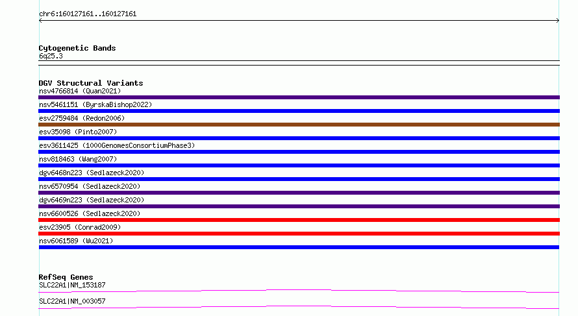Open variant nsv6061589 (Wu2021) label
This screenshot has width=578, height=316.
click(x=76, y=241)
